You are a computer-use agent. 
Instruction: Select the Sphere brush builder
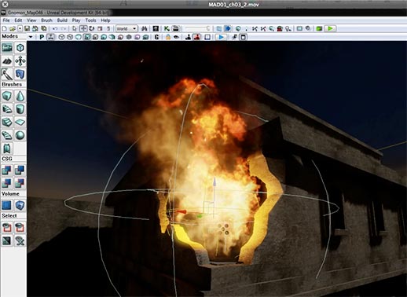pos(20,135)
